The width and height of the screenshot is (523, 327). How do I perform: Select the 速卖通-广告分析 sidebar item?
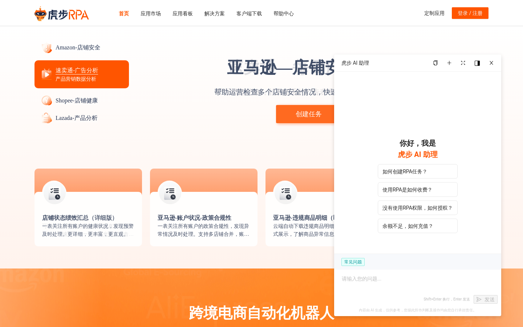click(x=82, y=74)
